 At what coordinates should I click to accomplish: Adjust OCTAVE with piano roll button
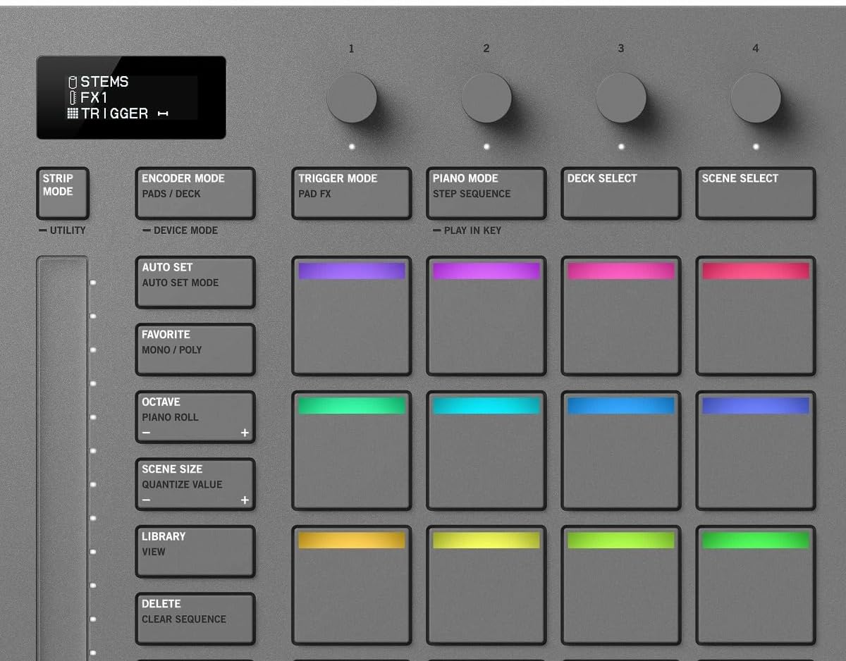195,416
